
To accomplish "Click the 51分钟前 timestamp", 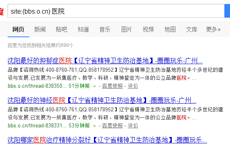I will (x=79, y=86).
